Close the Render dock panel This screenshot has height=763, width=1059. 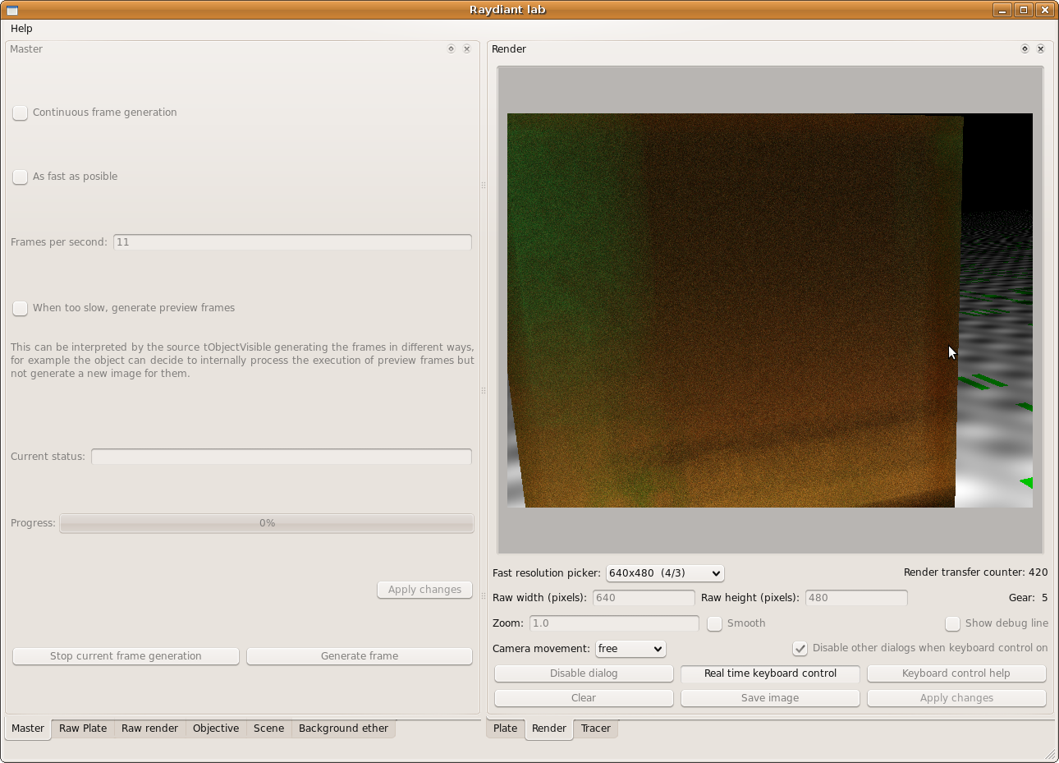[x=1041, y=49]
